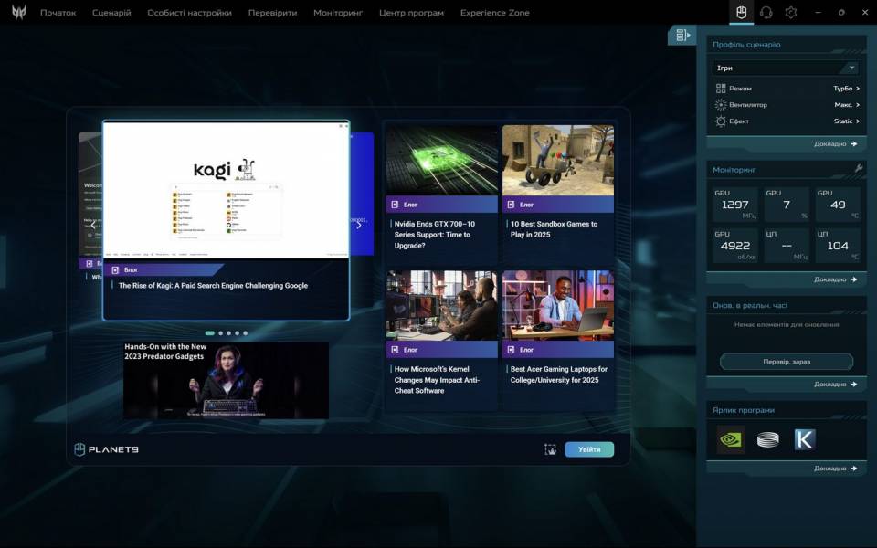Screen dimensions: 877x548
Task: Launch the K app shortcut
Action: point(804,439)
